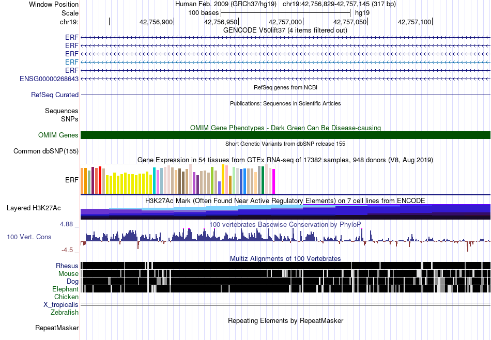The image size is (491, 340).
Task: Open the GTEx Gene Expression track title
Action: [285, 160]
